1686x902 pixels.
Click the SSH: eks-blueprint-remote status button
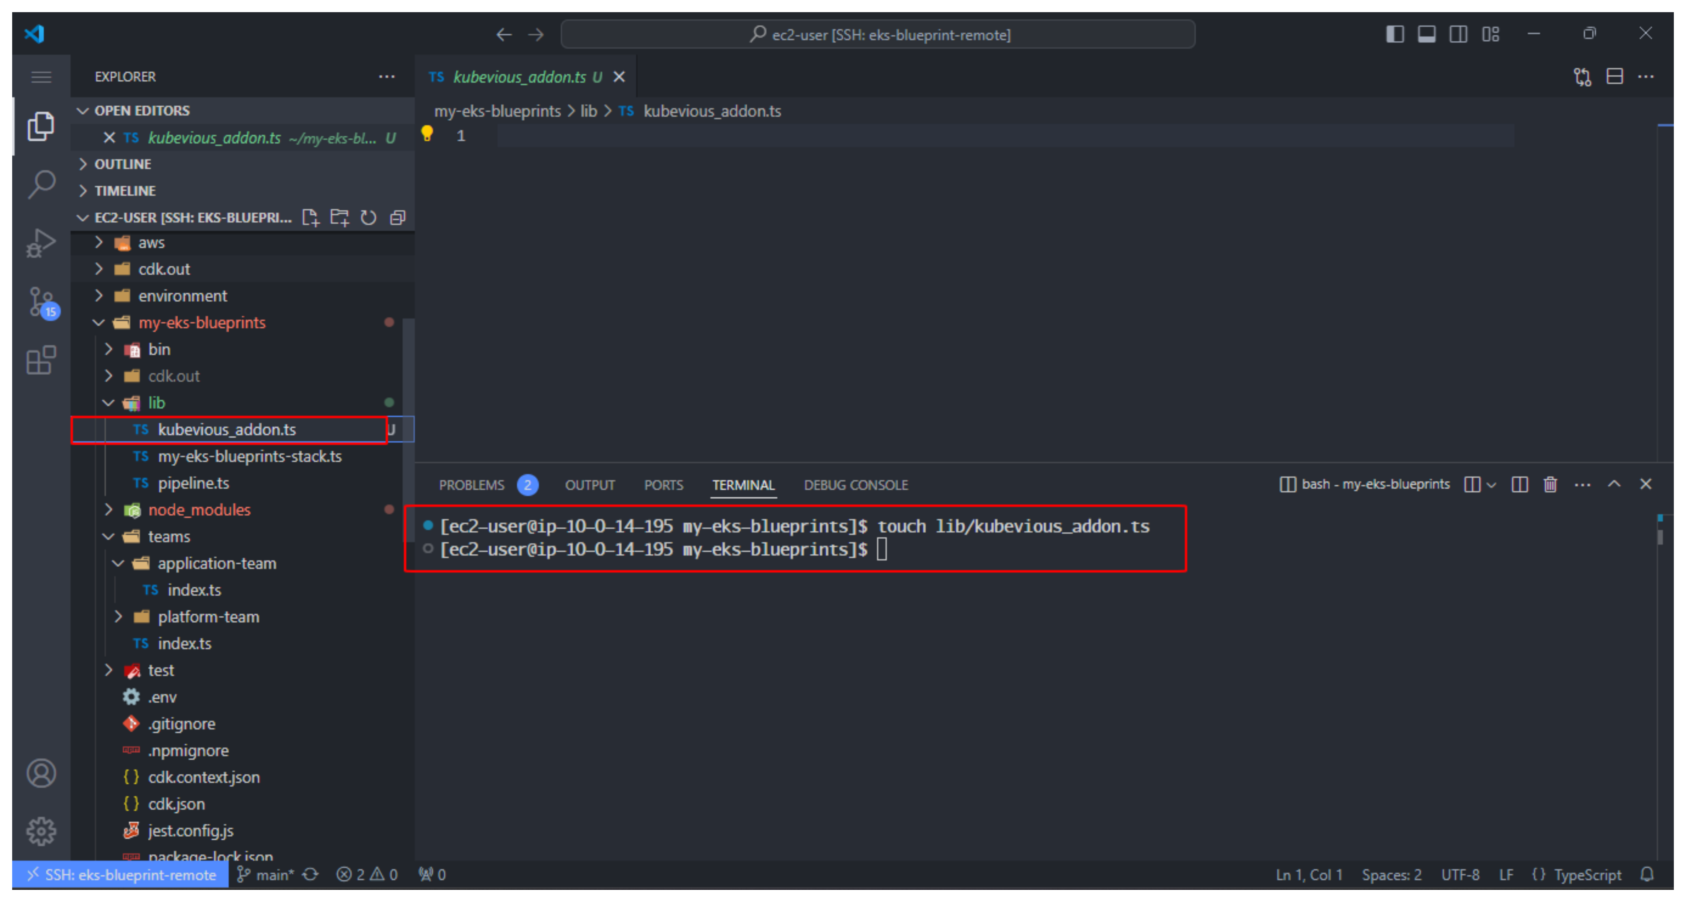[121, 875]
